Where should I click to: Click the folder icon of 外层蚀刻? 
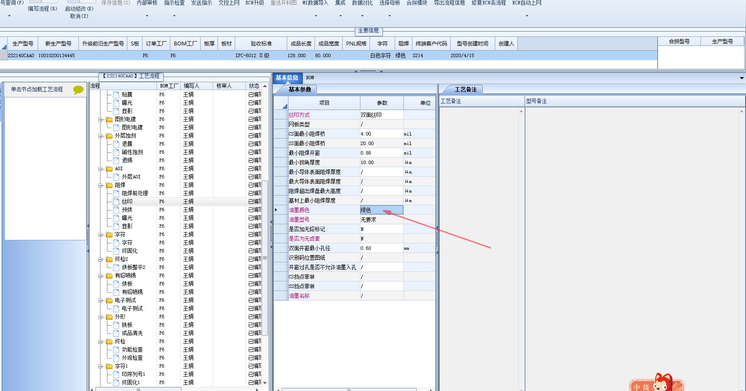click(109, 136)
